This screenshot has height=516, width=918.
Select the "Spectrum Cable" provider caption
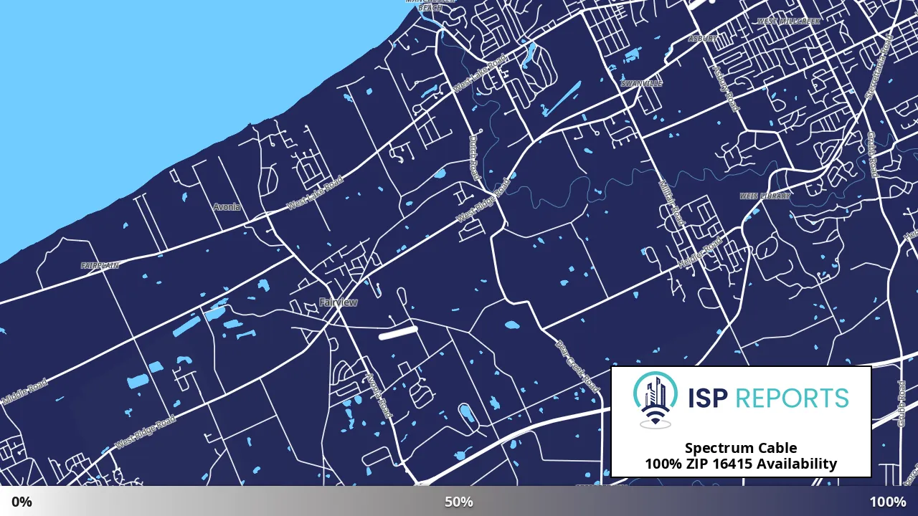(x=741, y=448)
